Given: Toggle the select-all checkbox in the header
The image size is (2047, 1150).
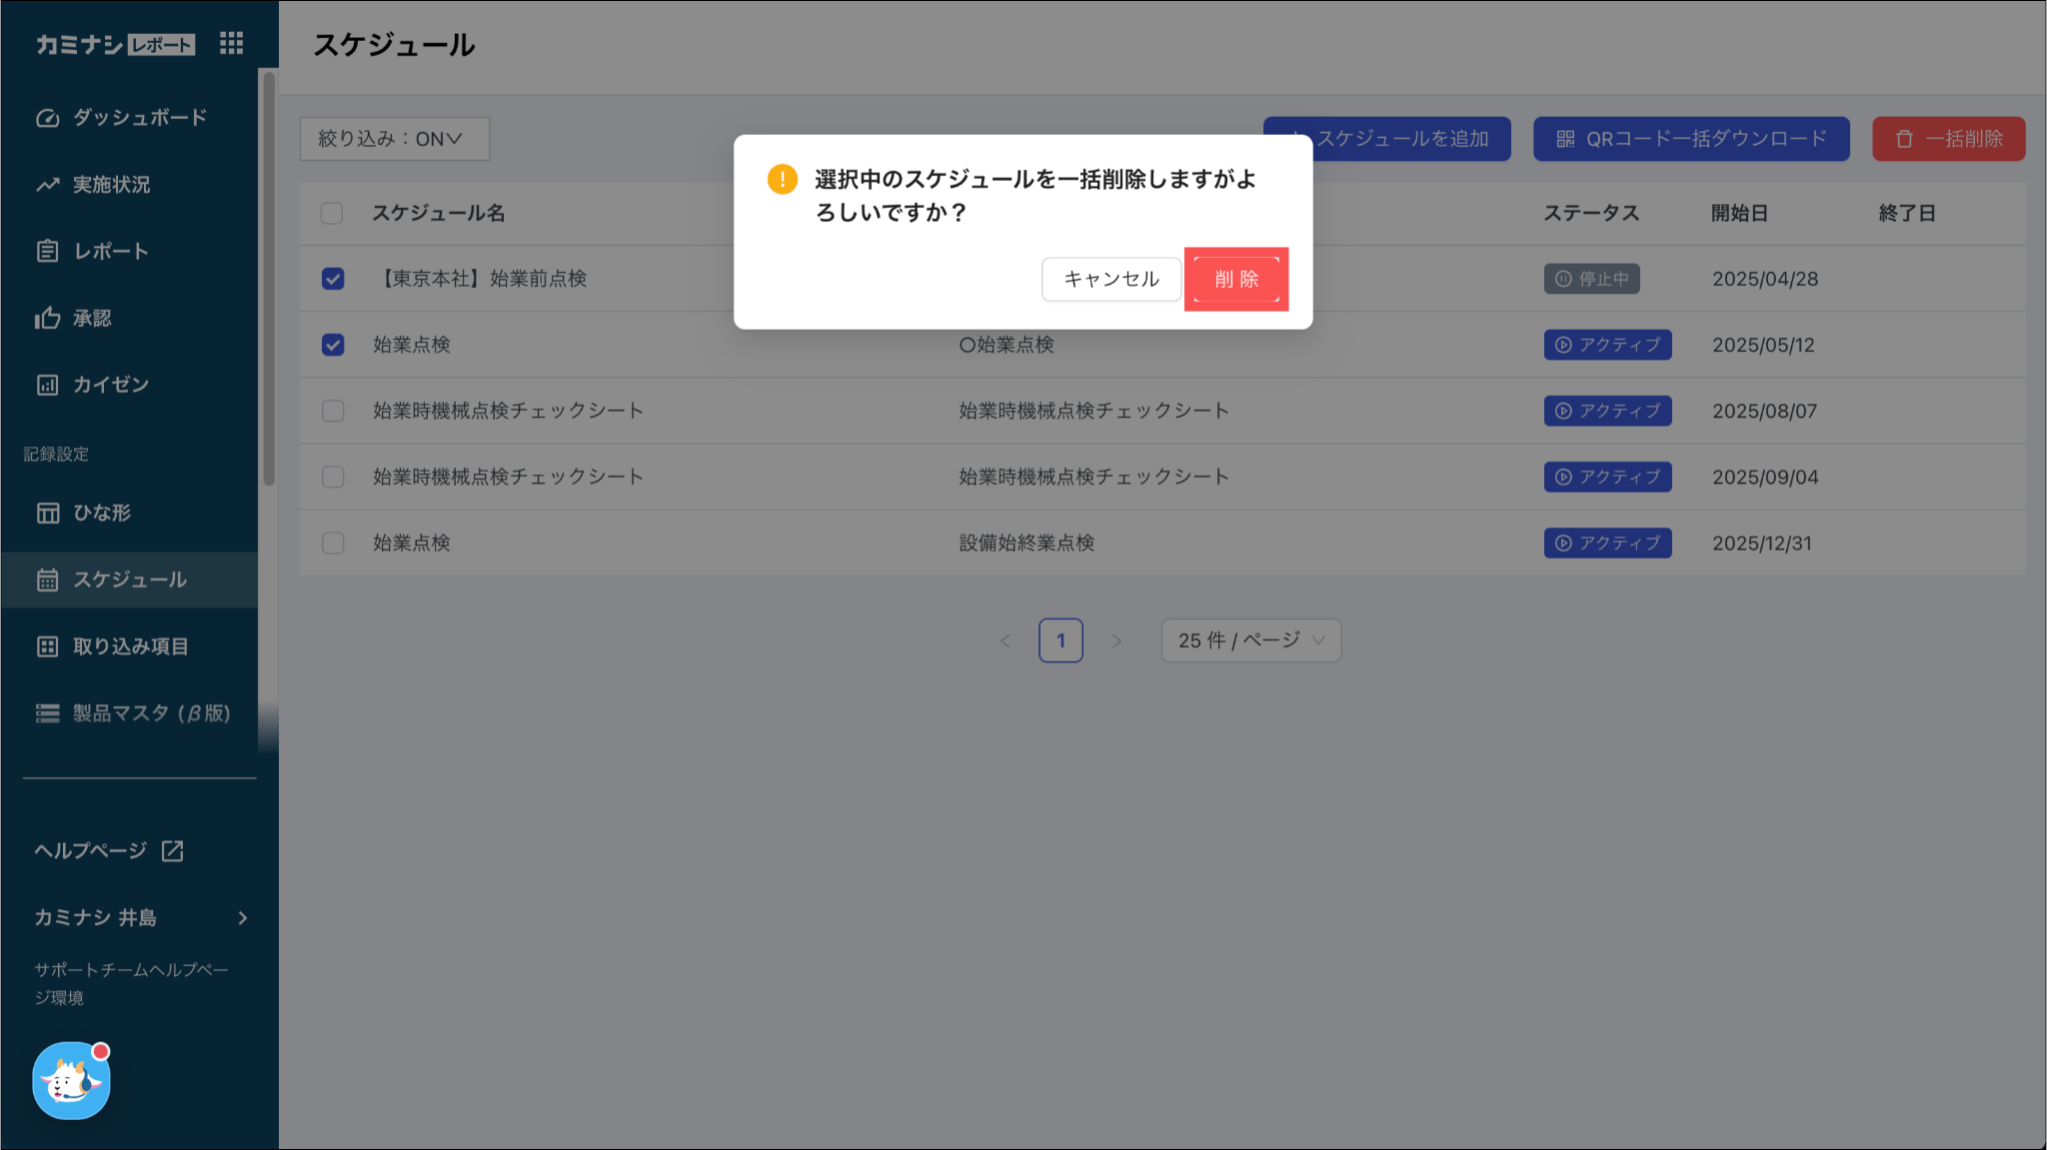Looking at the screenshot, I should [x=332, y=213].
